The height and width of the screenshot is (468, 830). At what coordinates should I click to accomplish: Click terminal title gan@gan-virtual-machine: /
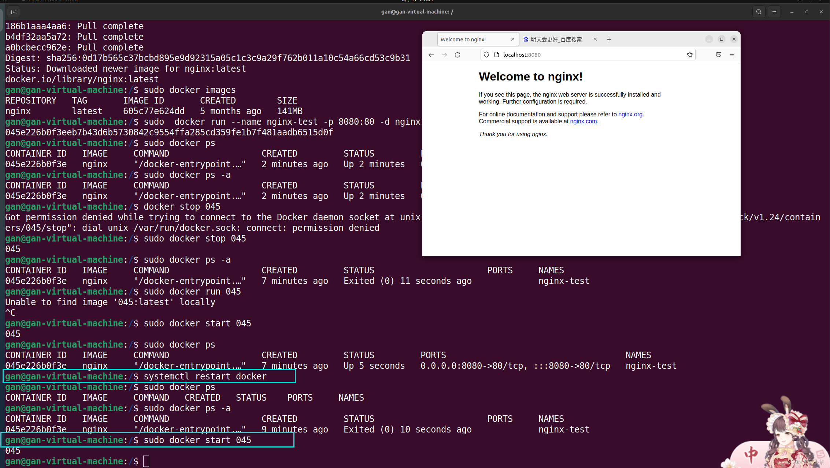click(417, 12)
